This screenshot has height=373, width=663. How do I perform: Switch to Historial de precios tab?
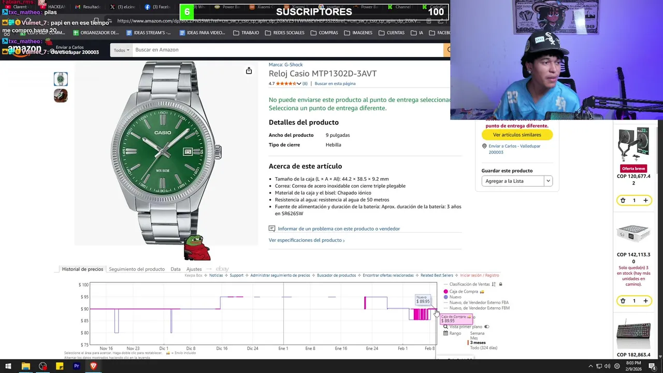(x=82, y=269)
